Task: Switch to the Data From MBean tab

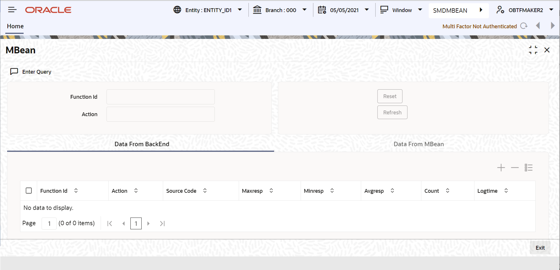Action: [419, 144]
